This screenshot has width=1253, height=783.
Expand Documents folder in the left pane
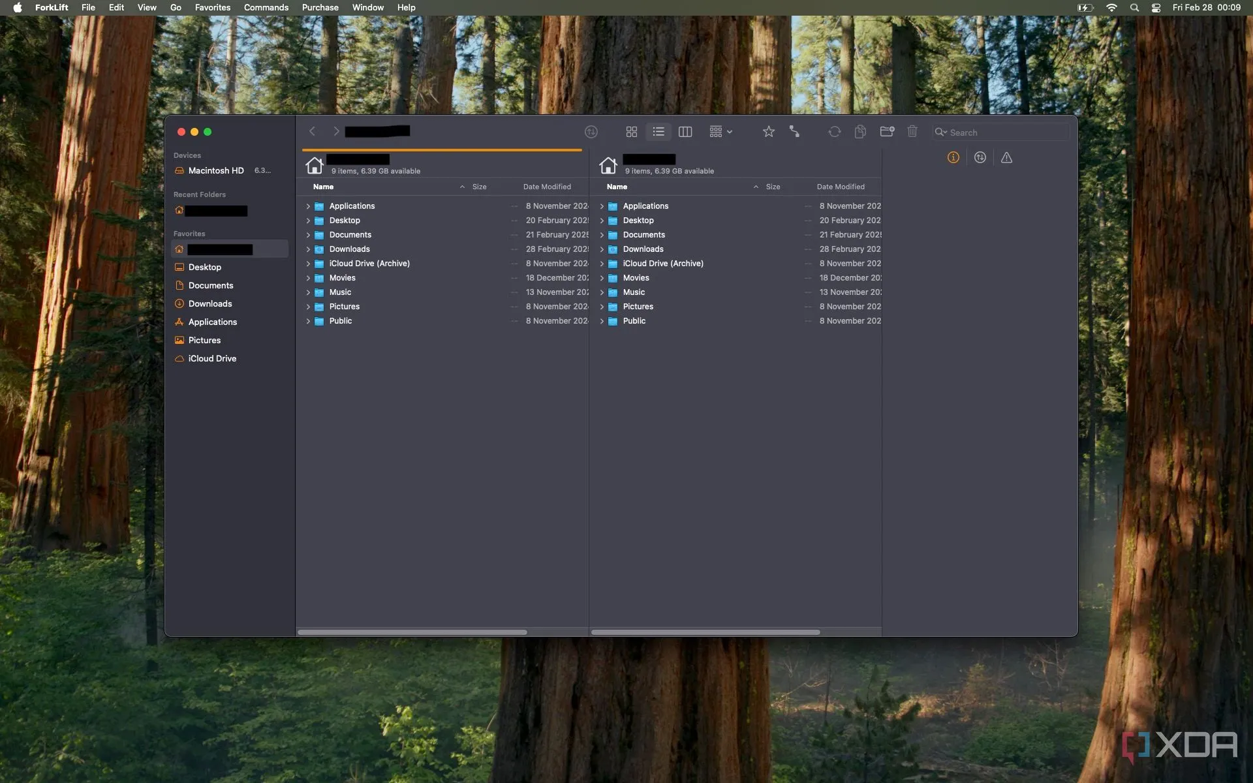pos(308,235)
